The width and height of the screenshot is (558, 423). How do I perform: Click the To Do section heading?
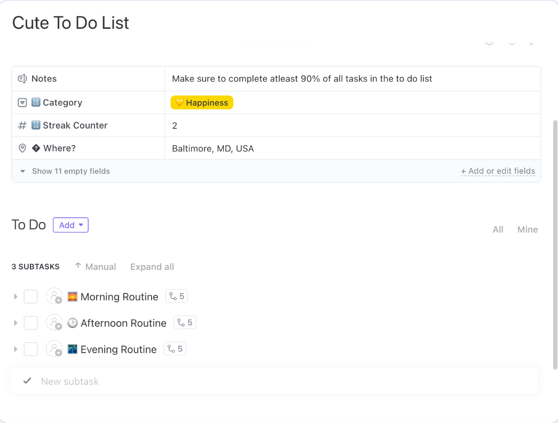(29, 225)
